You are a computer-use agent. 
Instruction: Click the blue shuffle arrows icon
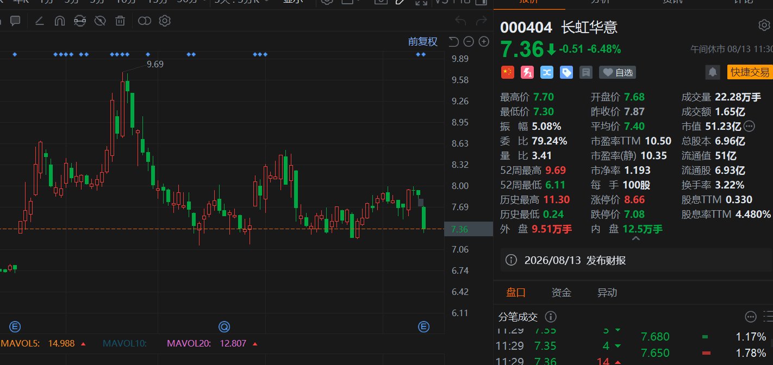(x=547, y=72)
